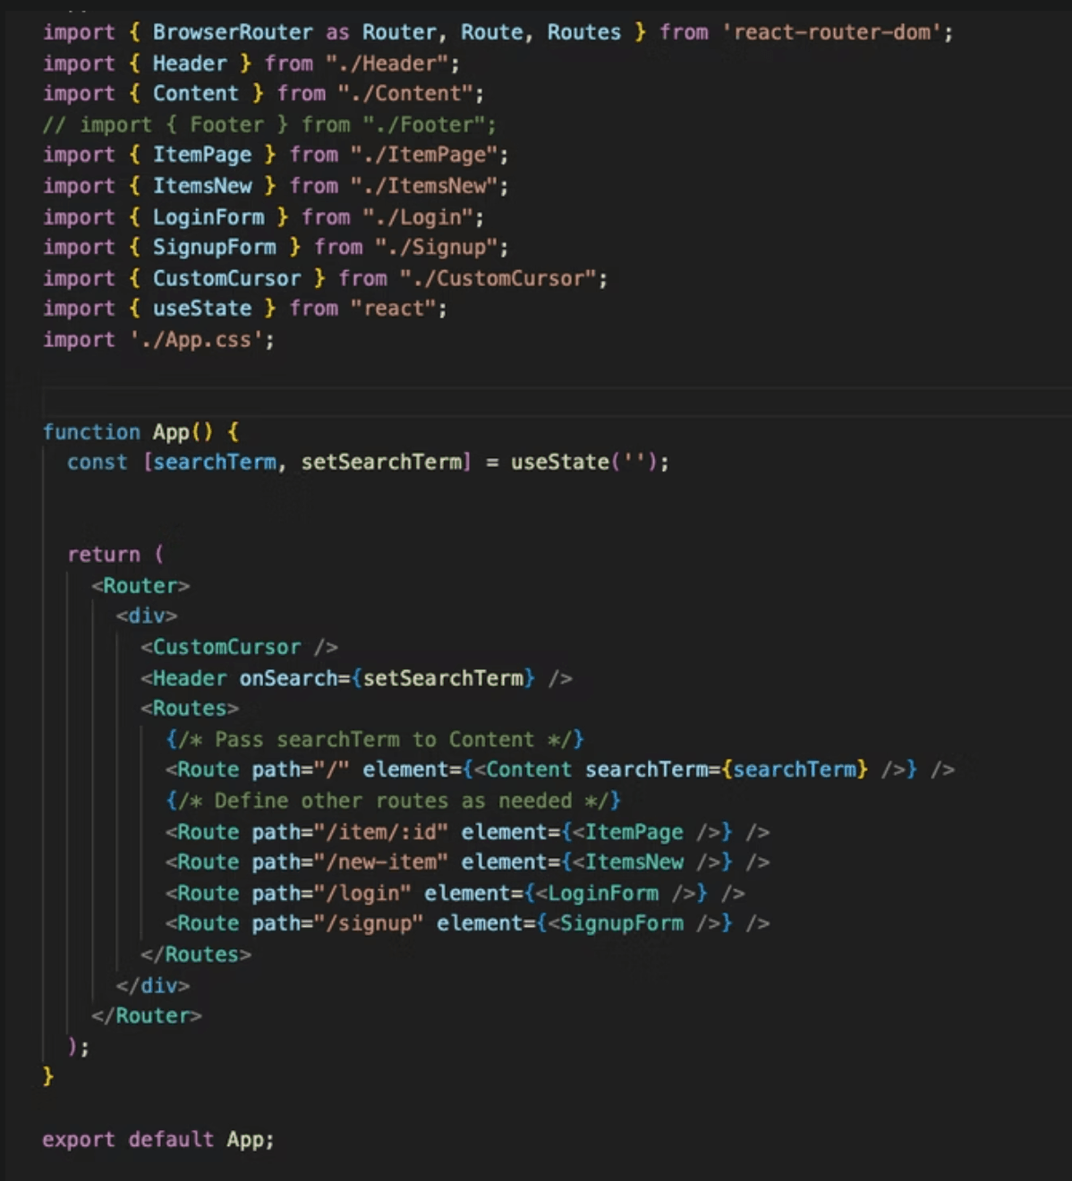
Task: Select the commented-out Footer import line
Action: pyautogui.click(x=268, y=124)
